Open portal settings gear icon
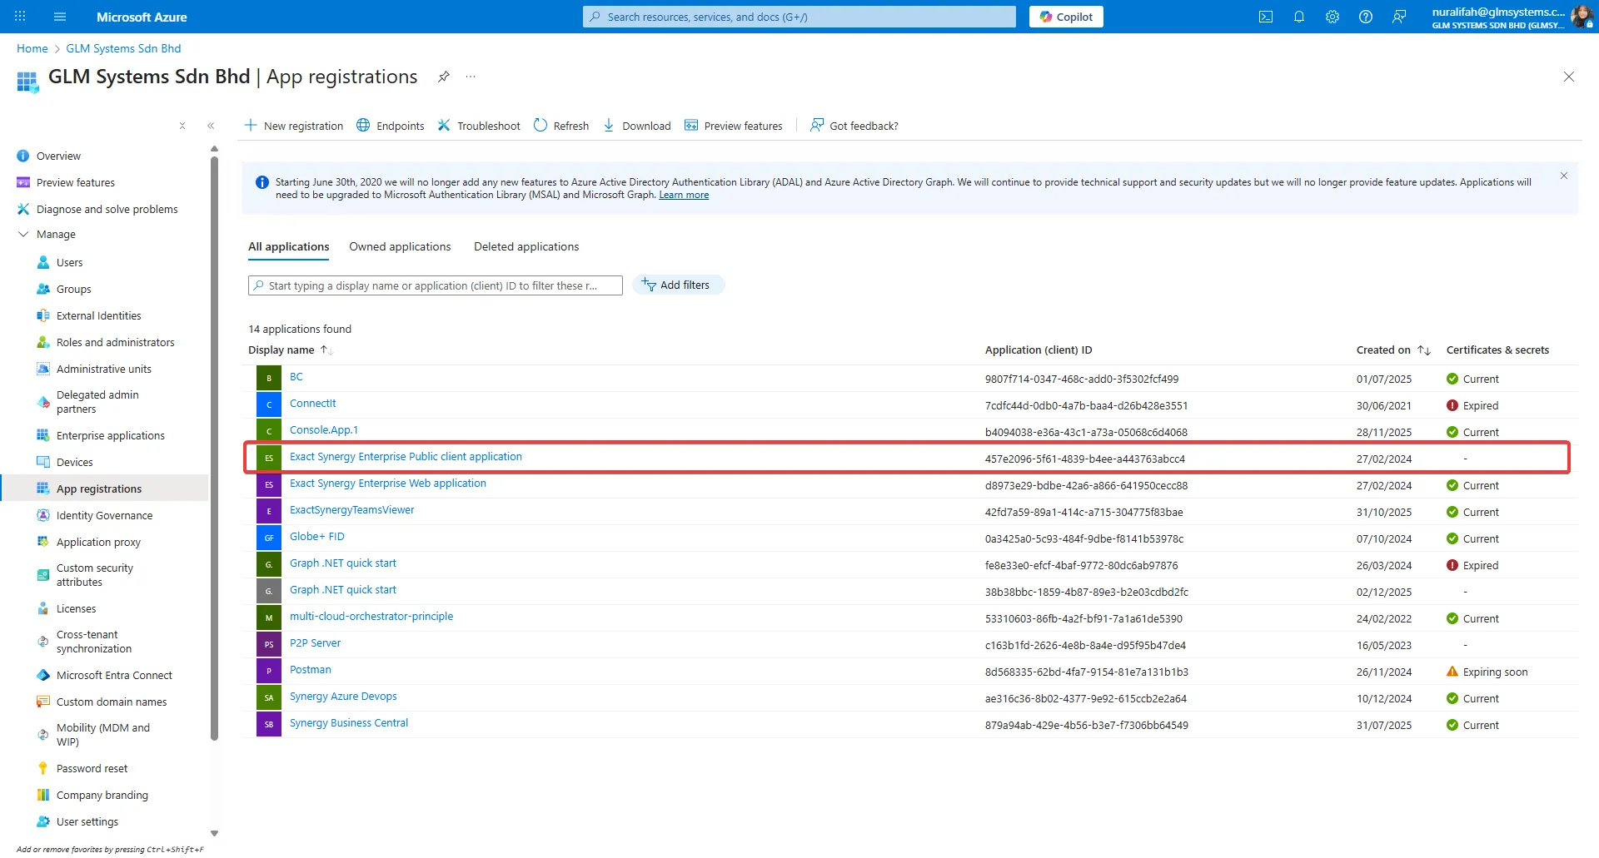Viewport: 1599px width, 858px height. (1332, 17)
